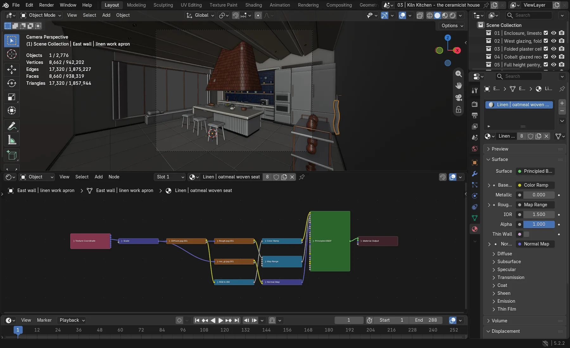570x348 pixels.
Task: Jump to timeline start frame button
Action: pos(197,320)
